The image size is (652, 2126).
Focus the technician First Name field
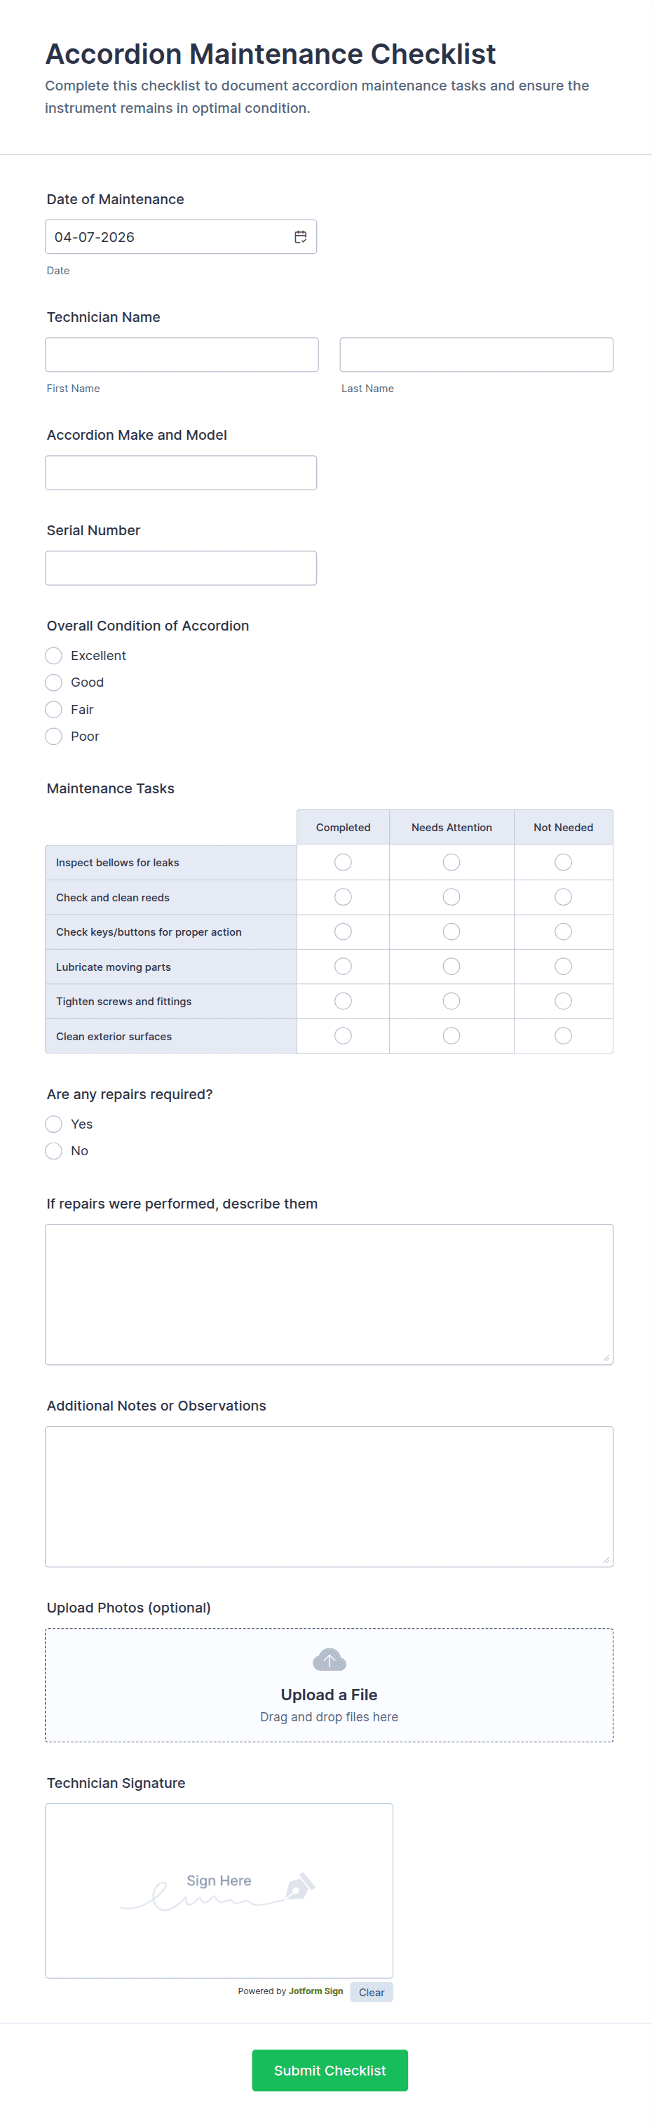(x=182, y=355)
